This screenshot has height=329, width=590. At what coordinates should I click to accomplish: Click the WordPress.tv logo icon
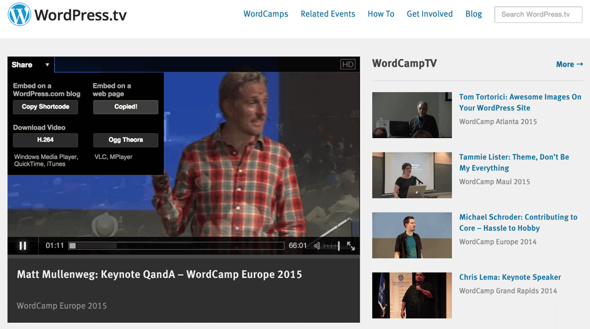[19, 15]
